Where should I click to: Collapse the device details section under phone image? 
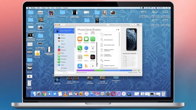(x=140, y=54)
